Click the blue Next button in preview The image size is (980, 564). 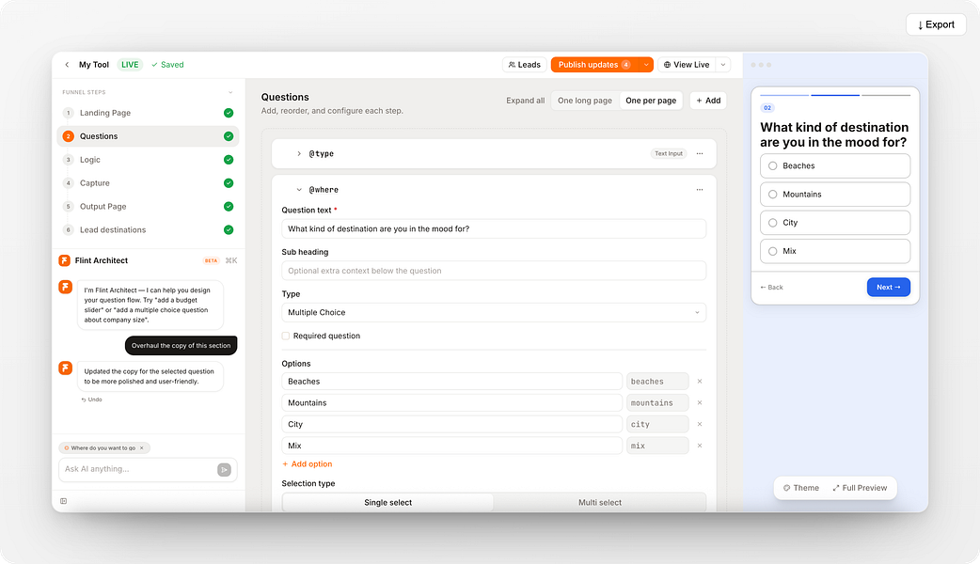pos(888,288)
